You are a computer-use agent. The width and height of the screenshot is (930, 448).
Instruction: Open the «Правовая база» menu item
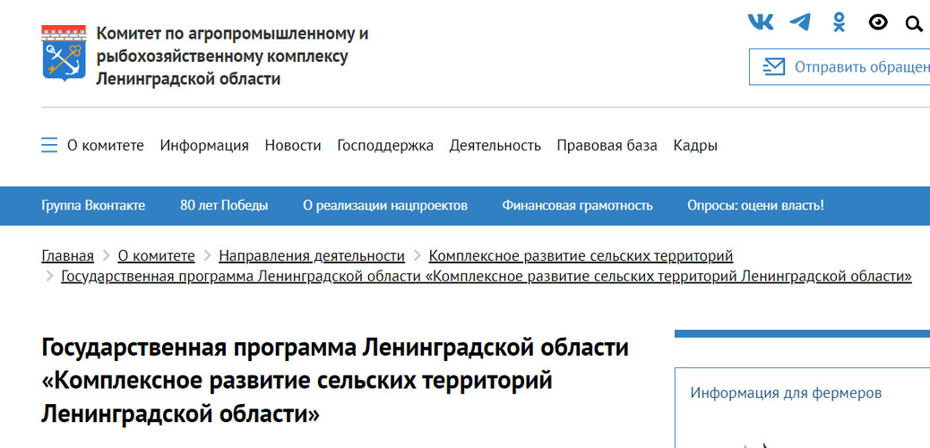click(x=607, y=145)
